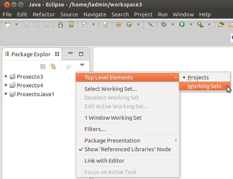Click the Collapse All icon

43,67
